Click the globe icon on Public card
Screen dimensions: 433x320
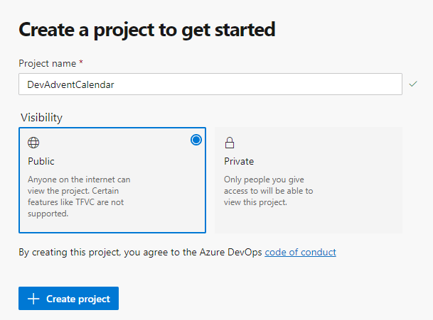[33, 142]
